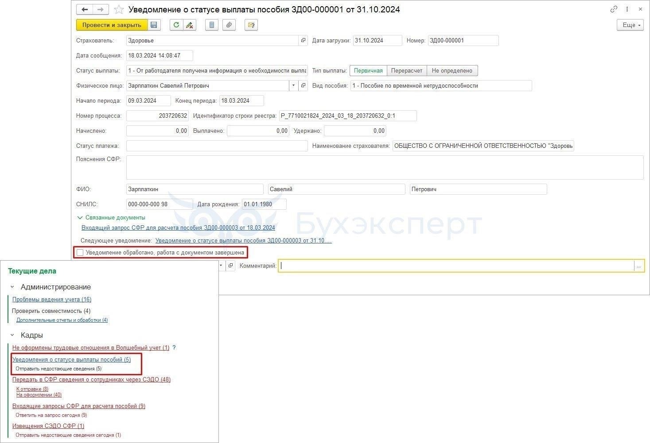Click the Наименование страхователя field
650x443 pixels.
click(483, 146)
